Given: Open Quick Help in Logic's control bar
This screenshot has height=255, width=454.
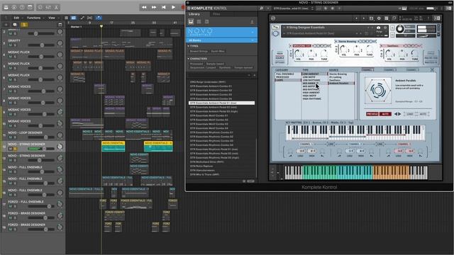Looking at the screenshot, I should click(x=22, y=7).
